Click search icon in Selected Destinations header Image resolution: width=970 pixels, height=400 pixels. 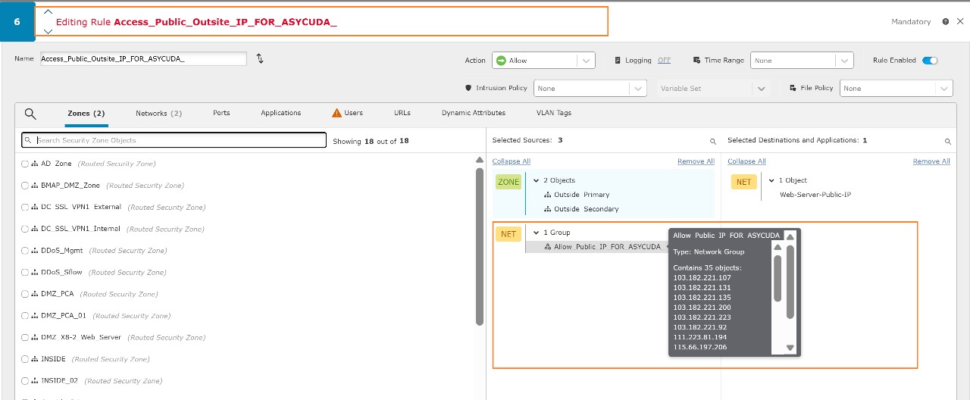[x=947, y=142]
